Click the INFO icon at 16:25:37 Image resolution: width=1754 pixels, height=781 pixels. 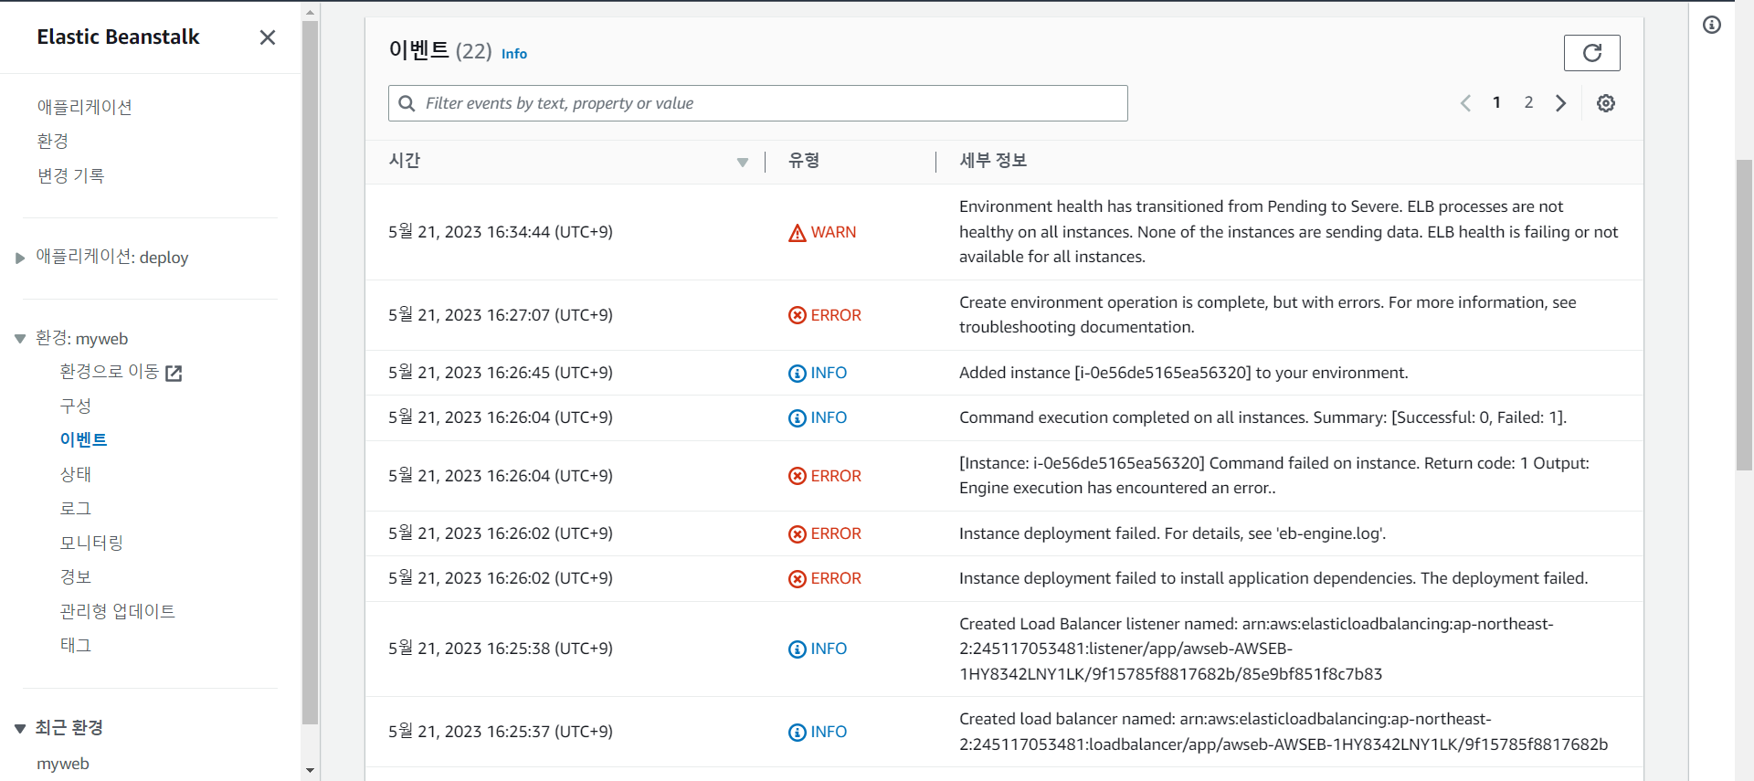click(x=798, y=732)
